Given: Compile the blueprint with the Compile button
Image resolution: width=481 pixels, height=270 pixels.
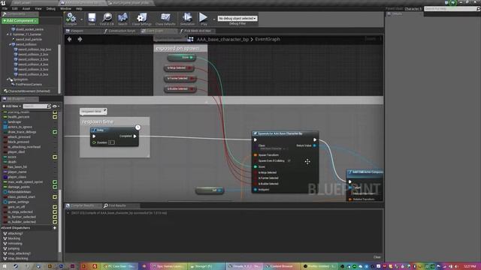Looking at the screenshot, I should [71, 19].
